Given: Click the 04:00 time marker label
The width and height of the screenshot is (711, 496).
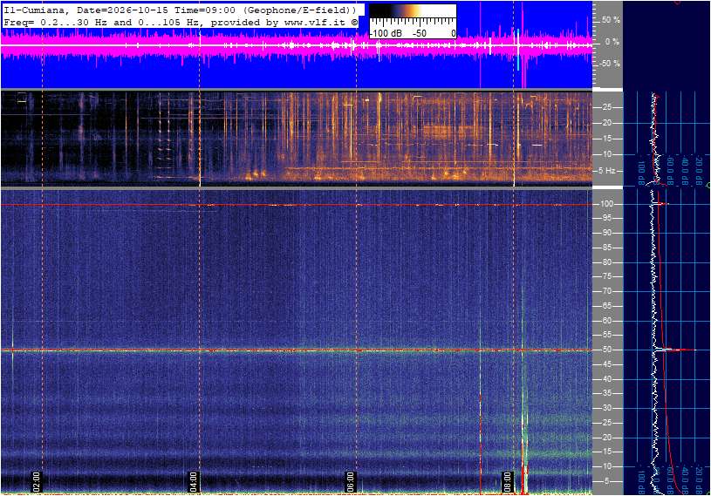Looking at the screenshot, I should pos(194,482).
